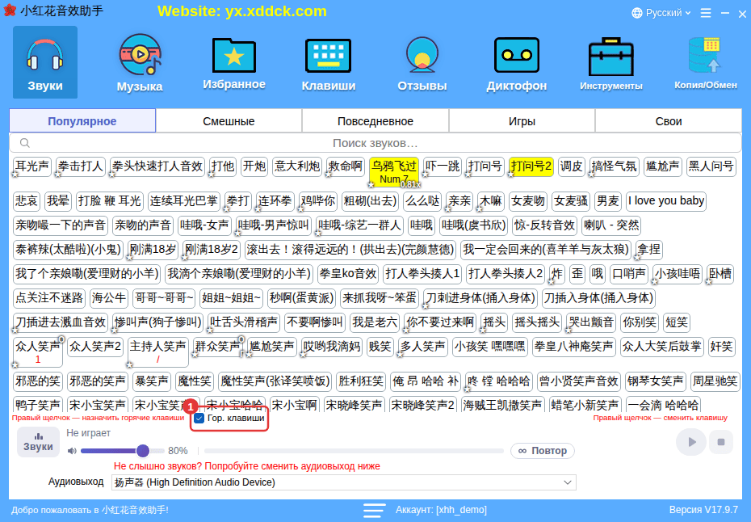Click the speaker mute icon near volume
Image resolution: width=751 pixels, height=522 pixels.
tap(72, 451)
